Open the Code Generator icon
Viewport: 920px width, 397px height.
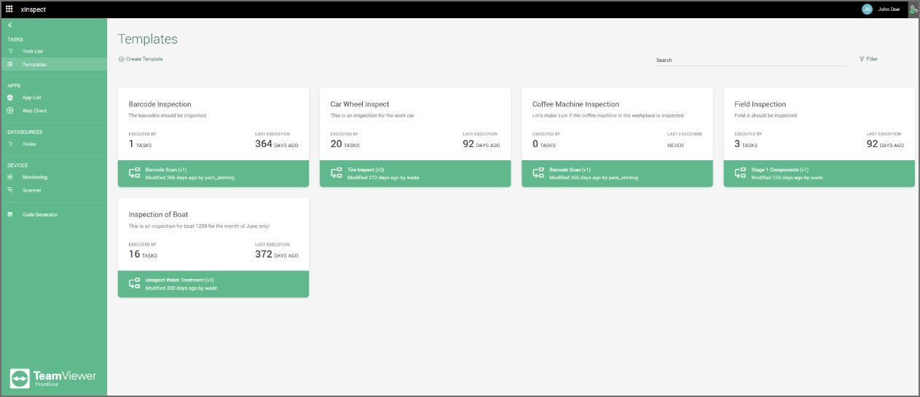coord(10,214)
